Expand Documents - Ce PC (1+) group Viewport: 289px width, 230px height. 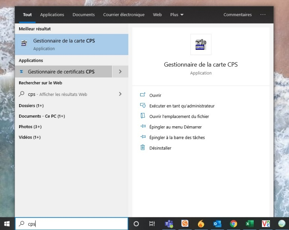42,116
